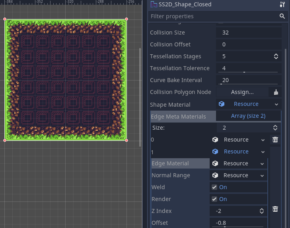Click the inspector tools icon beside SS2D_Shape_Closed
The width and height of the screenshot is (290, 228).
tap(282, 5)
